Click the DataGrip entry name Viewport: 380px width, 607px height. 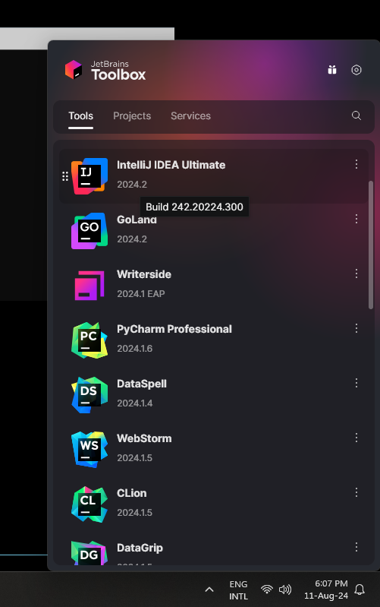click(140, 548)
